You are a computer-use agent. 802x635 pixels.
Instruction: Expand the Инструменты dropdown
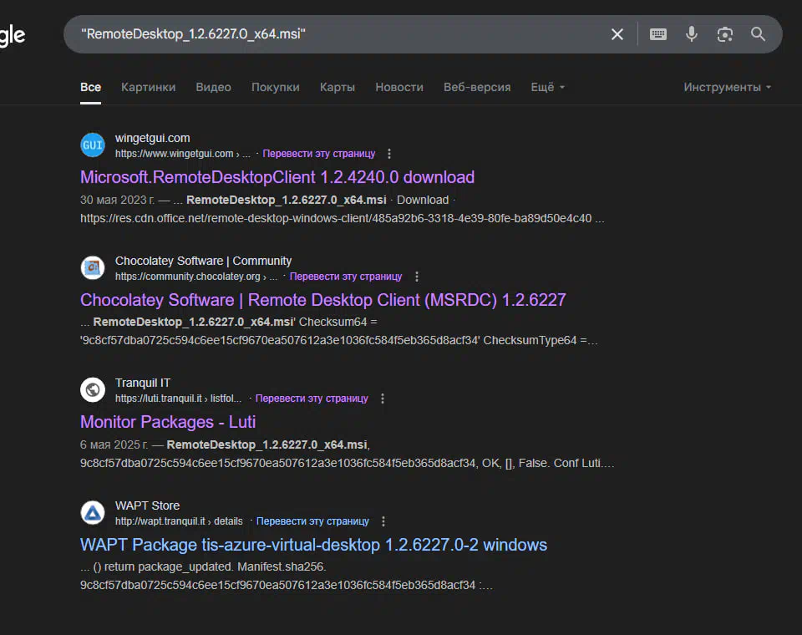tap(728, 87)
